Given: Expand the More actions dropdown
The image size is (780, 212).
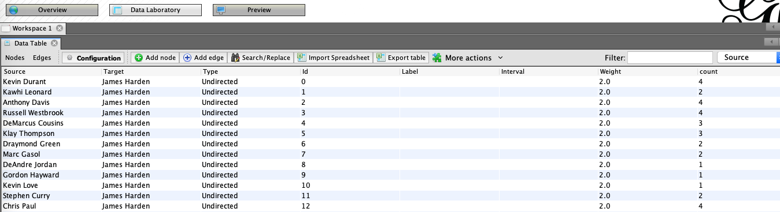Looking at the screenshot, I should 468,58.
